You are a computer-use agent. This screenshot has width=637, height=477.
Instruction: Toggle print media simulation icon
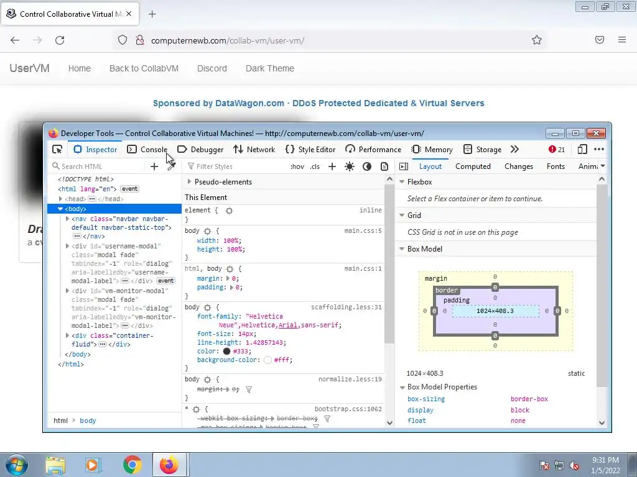[384, 166]
